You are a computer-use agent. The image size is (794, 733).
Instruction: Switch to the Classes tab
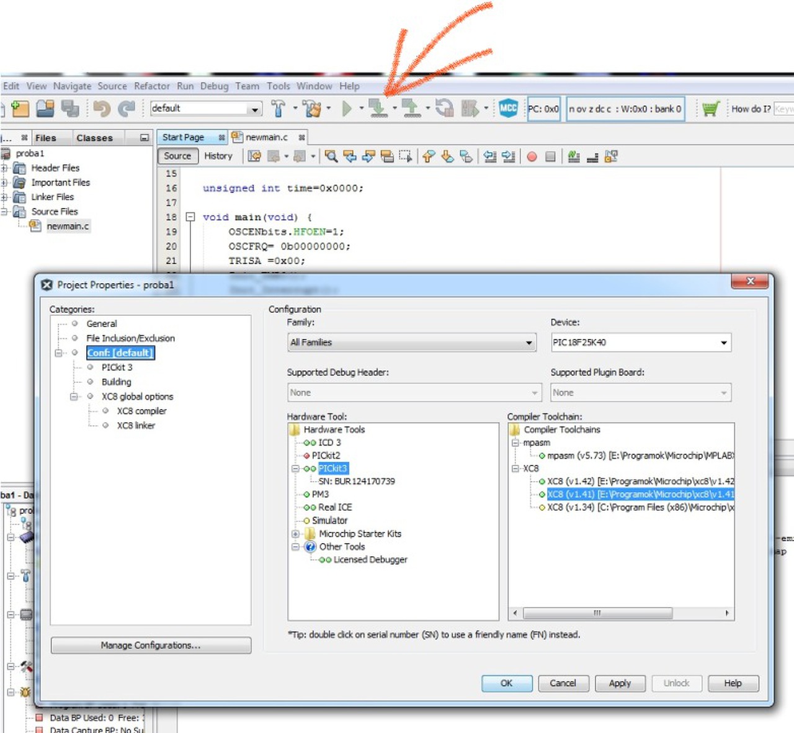(x=94, y=138)
